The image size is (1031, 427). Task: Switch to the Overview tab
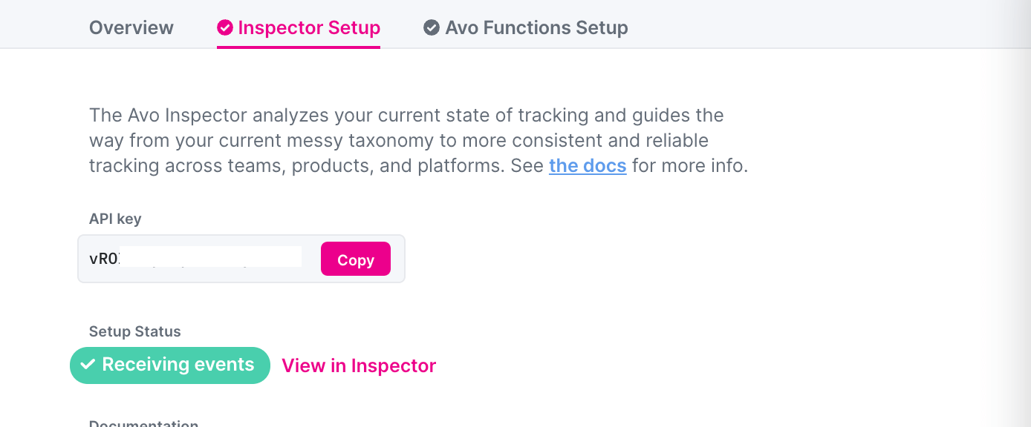tap(131, 27)
